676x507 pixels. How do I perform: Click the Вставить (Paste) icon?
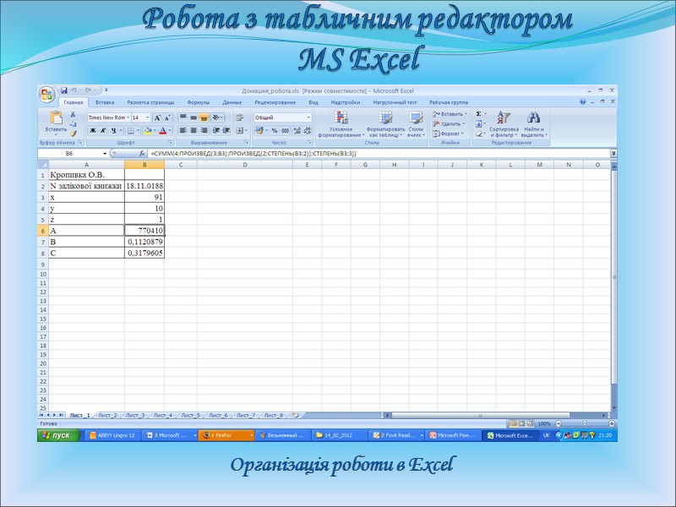coord(57,118)
